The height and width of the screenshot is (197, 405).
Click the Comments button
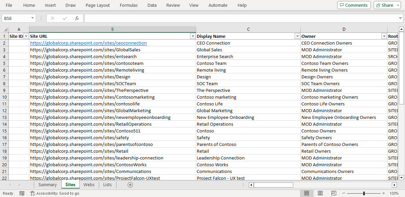pos(354,5)
